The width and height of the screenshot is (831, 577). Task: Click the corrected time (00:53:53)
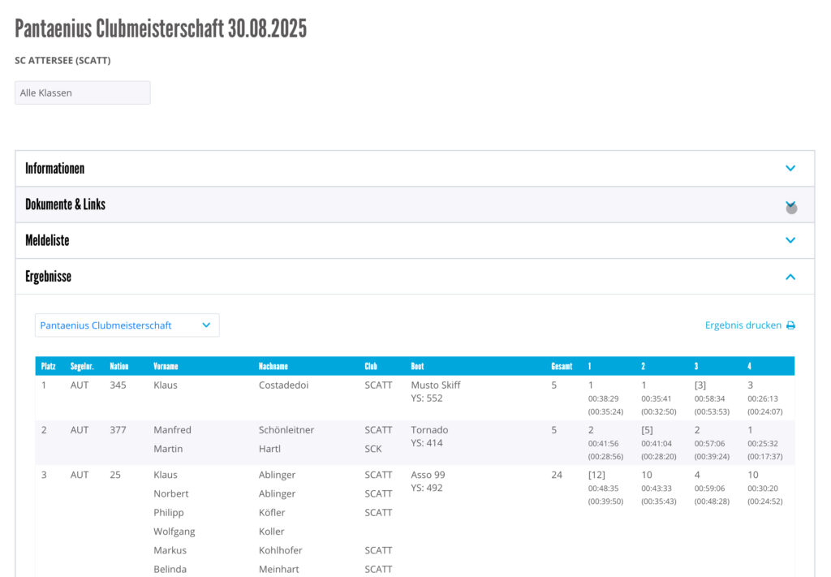(x=712, y=411)
